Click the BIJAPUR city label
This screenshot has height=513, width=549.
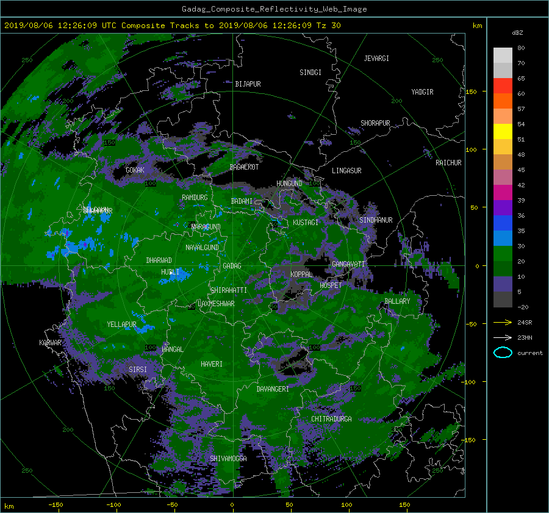click(248, 84)
